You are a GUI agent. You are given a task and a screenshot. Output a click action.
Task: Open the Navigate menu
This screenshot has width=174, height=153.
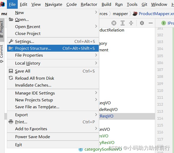click(53, 4)
